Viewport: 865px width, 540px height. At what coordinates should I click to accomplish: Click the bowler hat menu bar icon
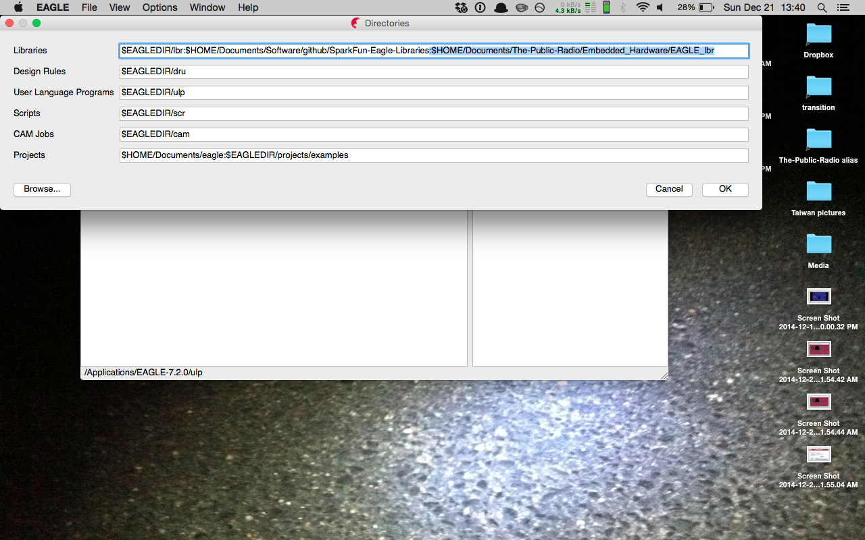click(x=501, y=7)
